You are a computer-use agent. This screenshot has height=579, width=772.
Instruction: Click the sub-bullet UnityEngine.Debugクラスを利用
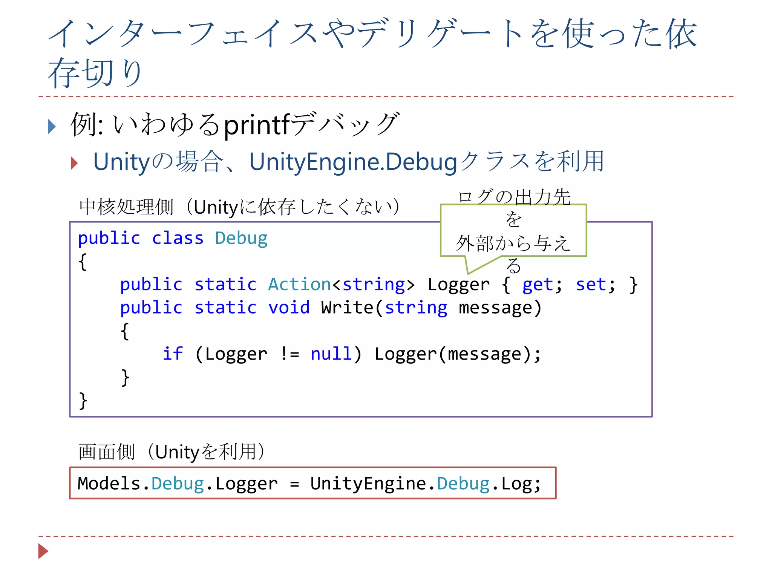point(349,162)
